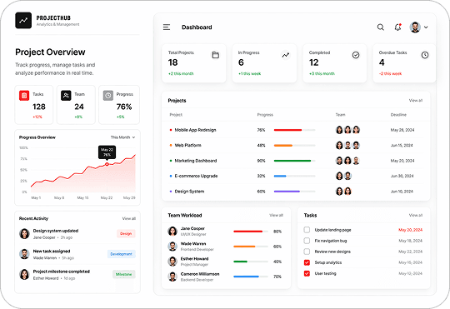Click the checkmark icon on Completed card

(x=356, y=55)
